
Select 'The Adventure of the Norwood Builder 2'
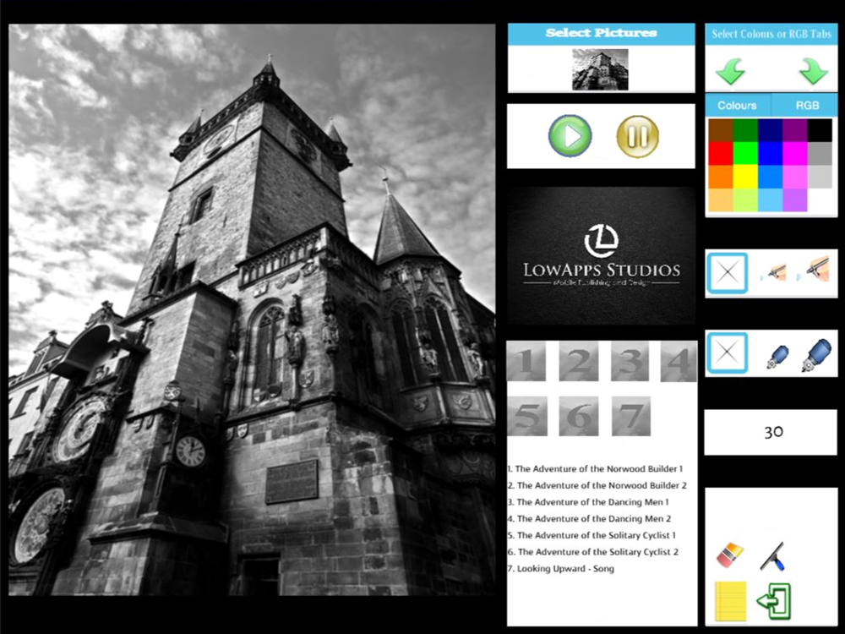click(597, 485)
